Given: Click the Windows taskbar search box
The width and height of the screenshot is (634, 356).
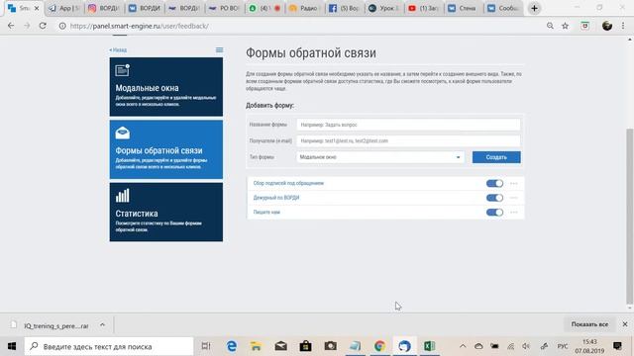Looking at the screenshot, I should tap(109, 346).
